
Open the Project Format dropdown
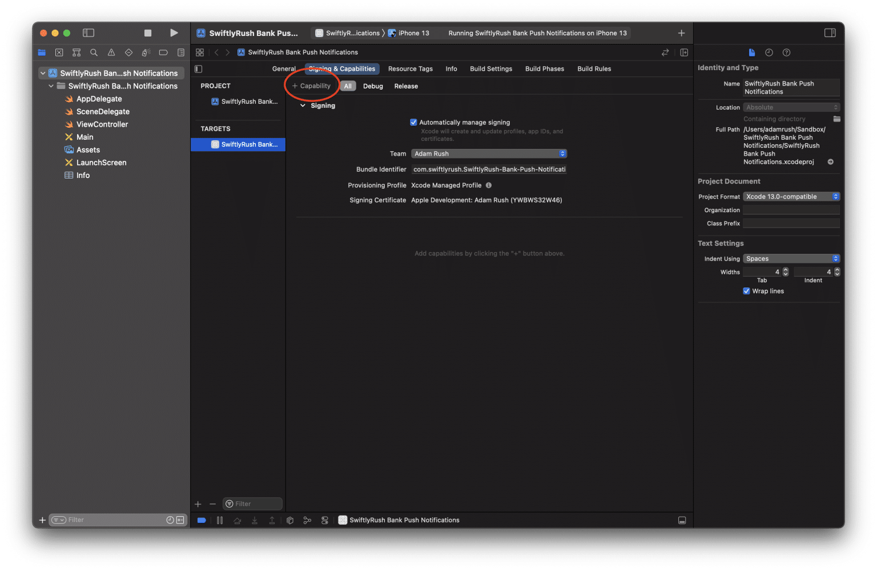[x=791, y=197]
